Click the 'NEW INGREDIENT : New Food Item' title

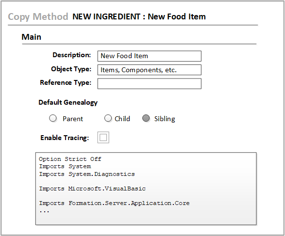139,16
